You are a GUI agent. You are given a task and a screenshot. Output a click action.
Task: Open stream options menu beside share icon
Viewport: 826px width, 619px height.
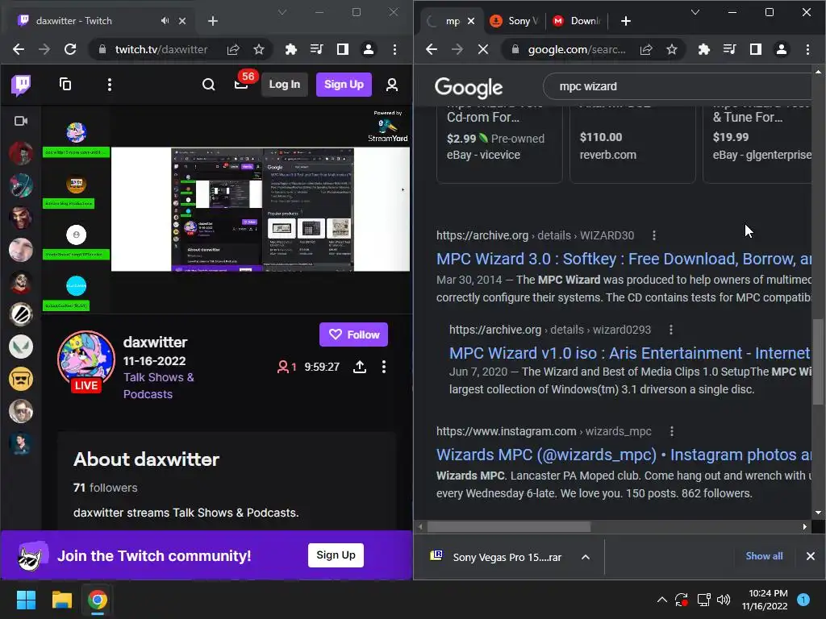coord(383,367)
